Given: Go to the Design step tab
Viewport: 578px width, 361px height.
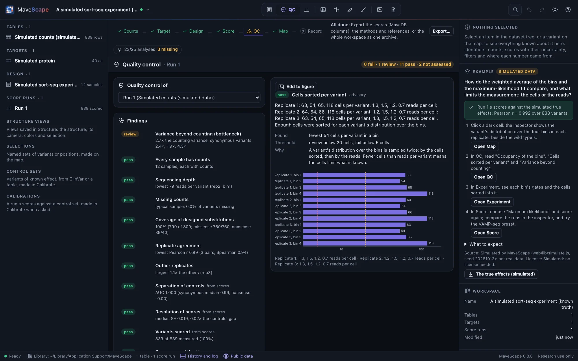Looking at the screenshot, I should 193,31.
